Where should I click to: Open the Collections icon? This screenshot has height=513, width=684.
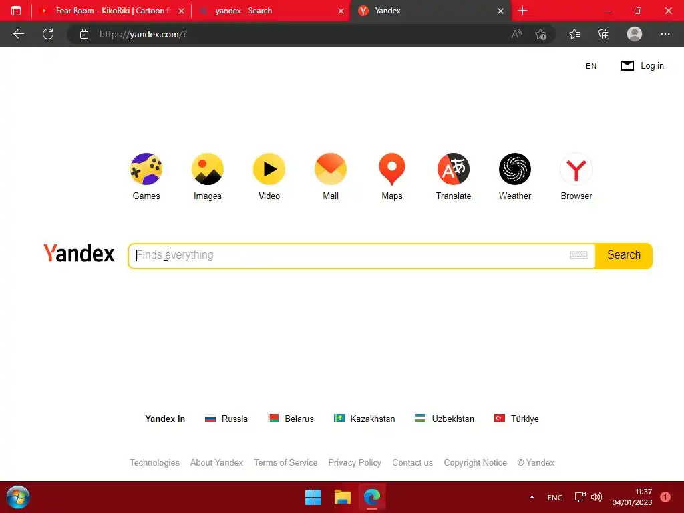[x=604, y=34]
